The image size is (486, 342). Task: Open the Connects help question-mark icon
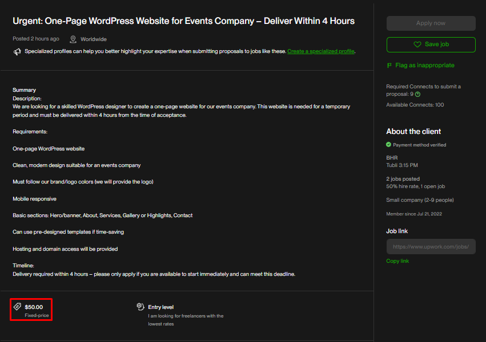tap(418, 94)
